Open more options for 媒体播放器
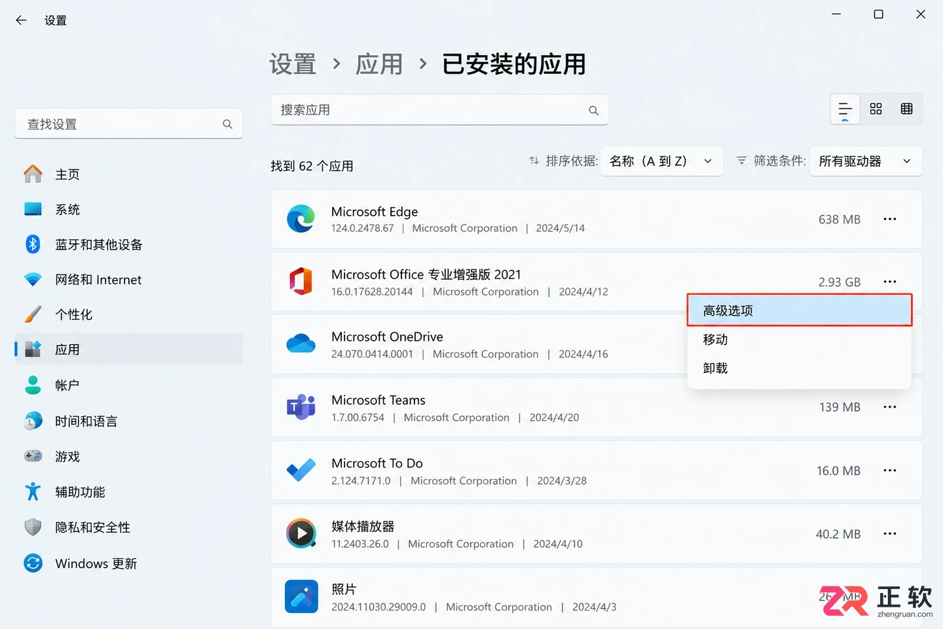This screenshot has width=943, height=629. [889, 534]
